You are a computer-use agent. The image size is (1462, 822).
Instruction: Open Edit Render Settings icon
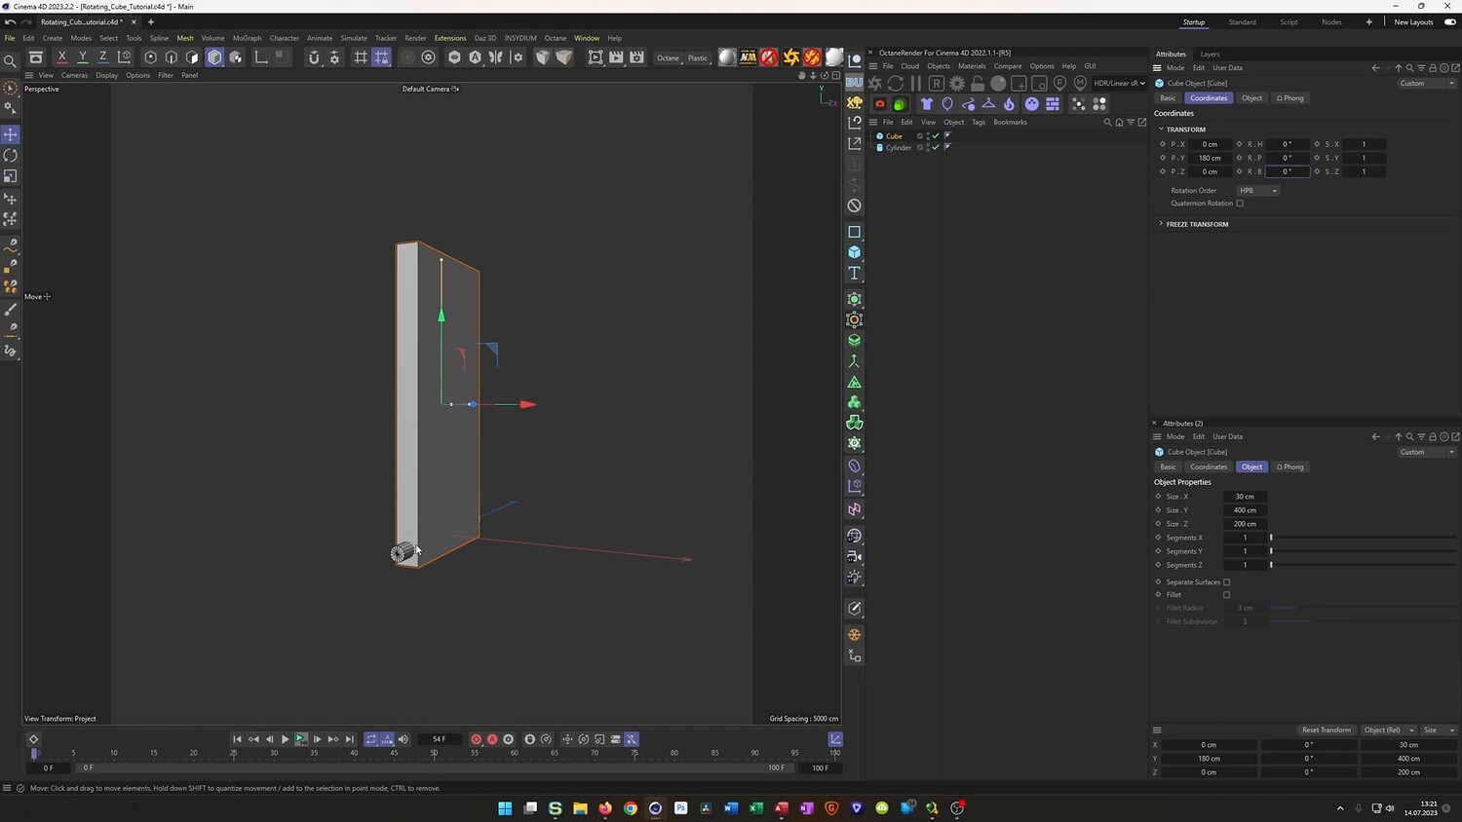(636, 57)
